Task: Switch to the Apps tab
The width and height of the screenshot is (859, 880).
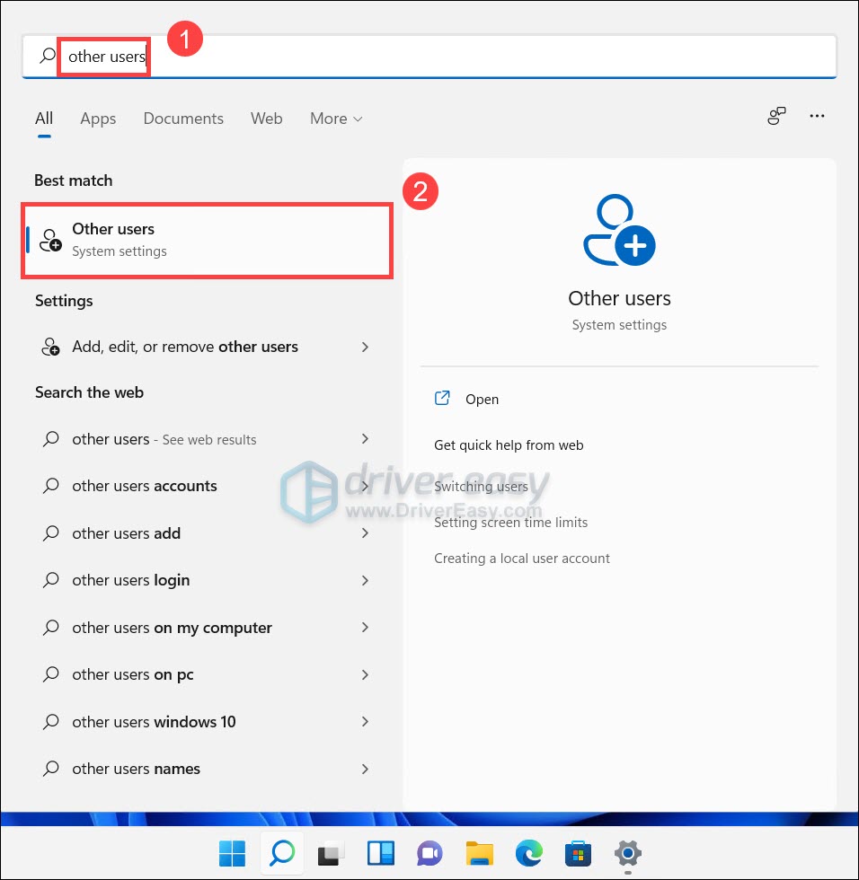Action: (98, 119)
